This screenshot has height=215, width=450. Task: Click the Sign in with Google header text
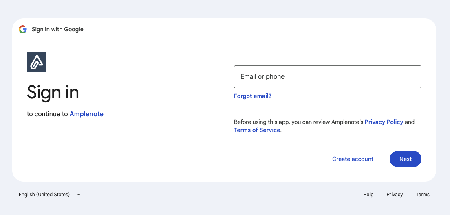pos(57,29)
